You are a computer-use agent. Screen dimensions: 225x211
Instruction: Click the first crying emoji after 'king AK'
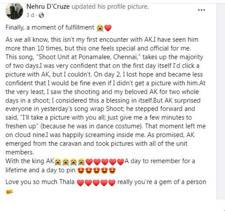(x=58, y=162)
